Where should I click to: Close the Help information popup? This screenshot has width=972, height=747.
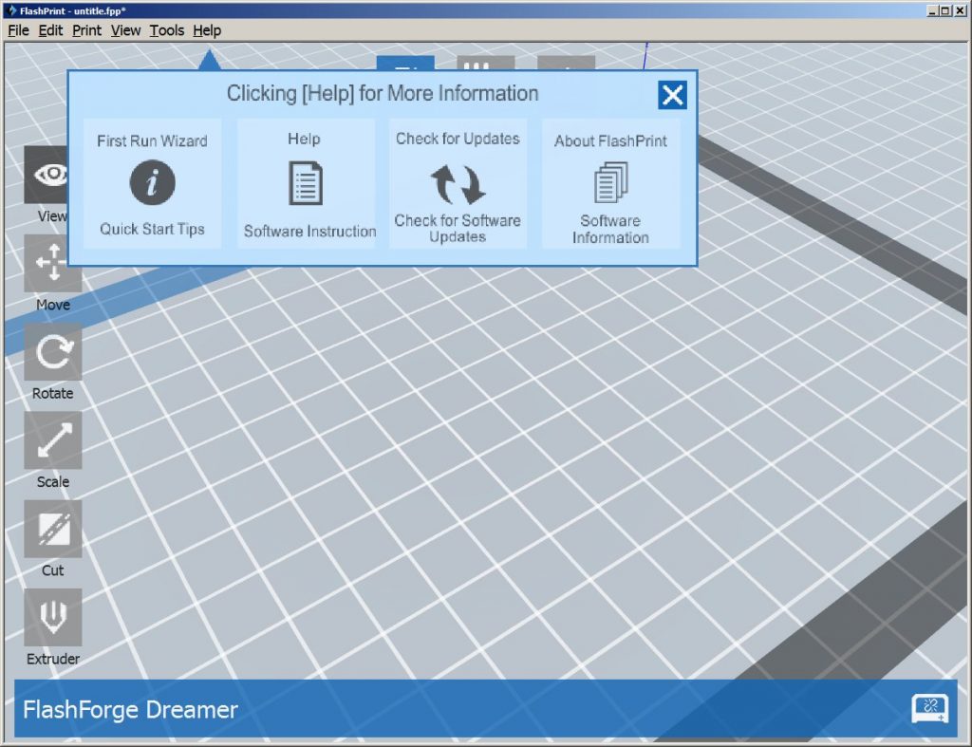(x=672, y=96)
